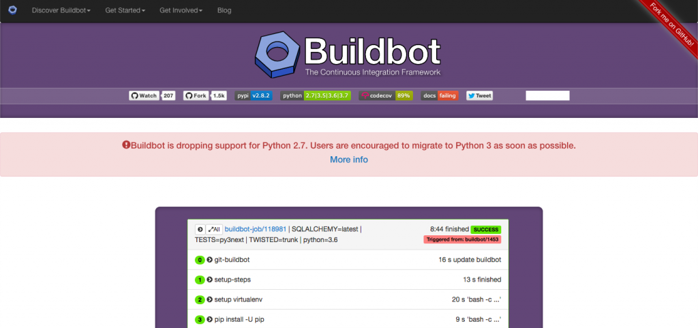Image resolution: width=698 pixels, height=328 pixels.
Task: Click '20 s bash -c ...' status text
Action: 476,299
